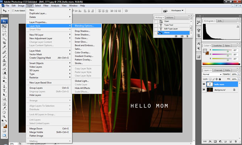
Task: Select the Hand tool
Action: pos(4,112)
